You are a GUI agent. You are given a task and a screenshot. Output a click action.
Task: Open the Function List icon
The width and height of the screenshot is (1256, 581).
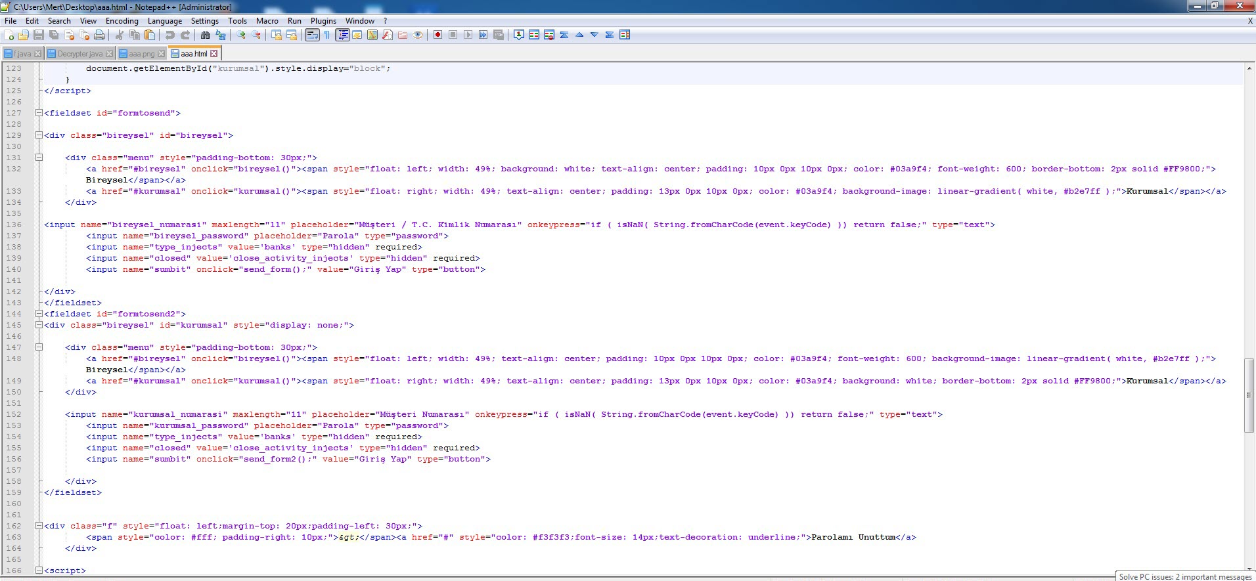pyautogui.click(x=388, y=35)
